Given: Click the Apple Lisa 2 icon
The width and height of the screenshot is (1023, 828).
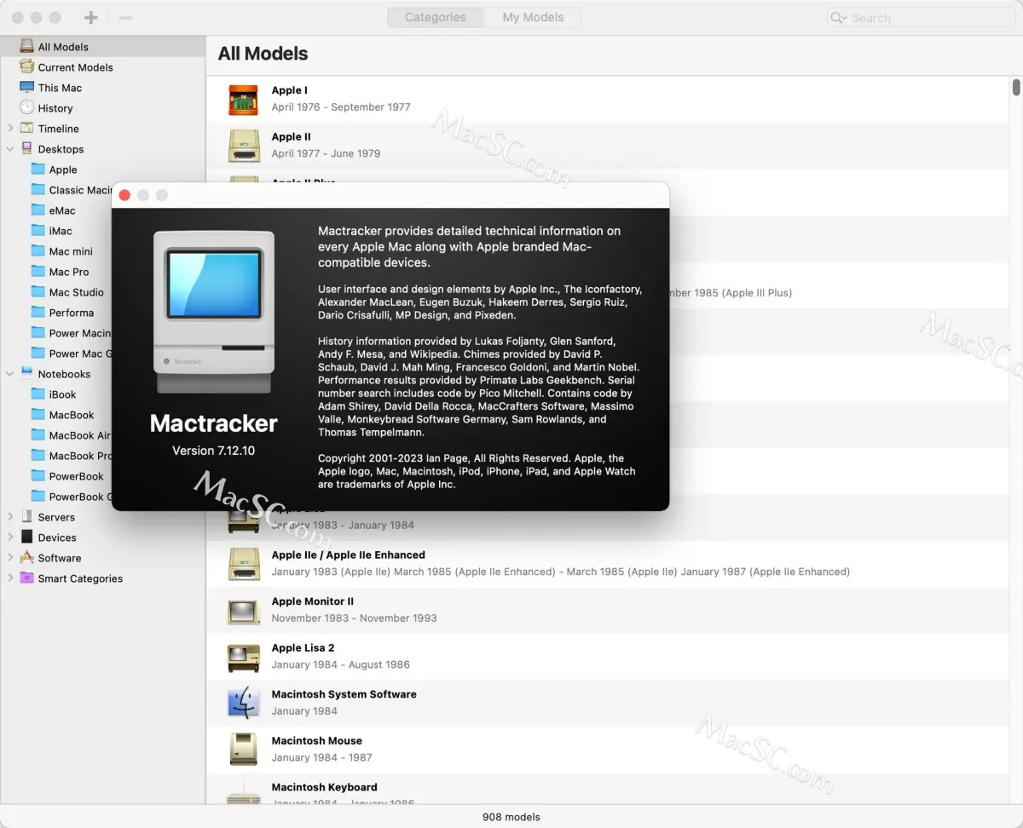Looking at the screenshot, I should [x=244, y=657].
